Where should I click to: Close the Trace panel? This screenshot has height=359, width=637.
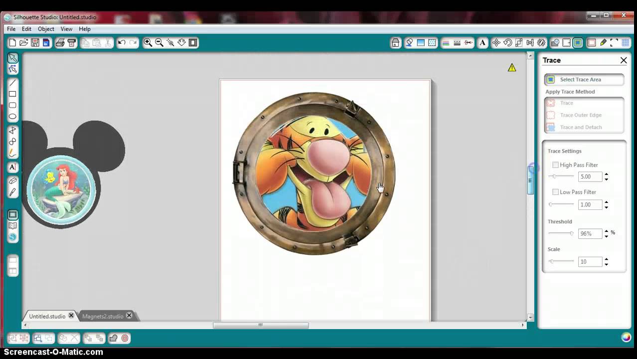tap(624, 60)
